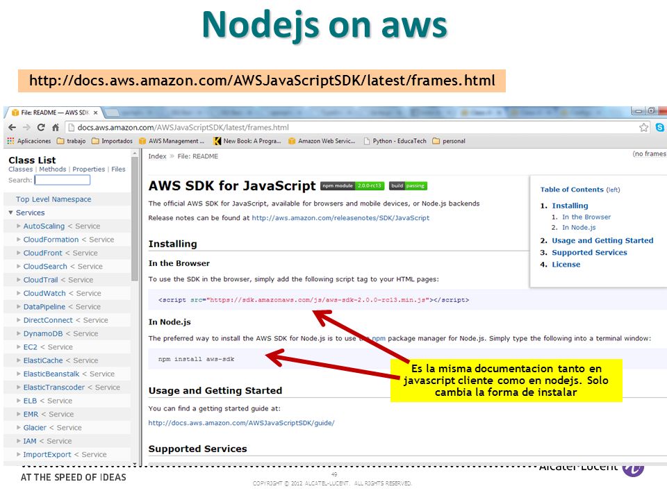This screenshot has height=500, width=667.
Task: Expand CloudTrail service node
Action: tap(18, 280)
